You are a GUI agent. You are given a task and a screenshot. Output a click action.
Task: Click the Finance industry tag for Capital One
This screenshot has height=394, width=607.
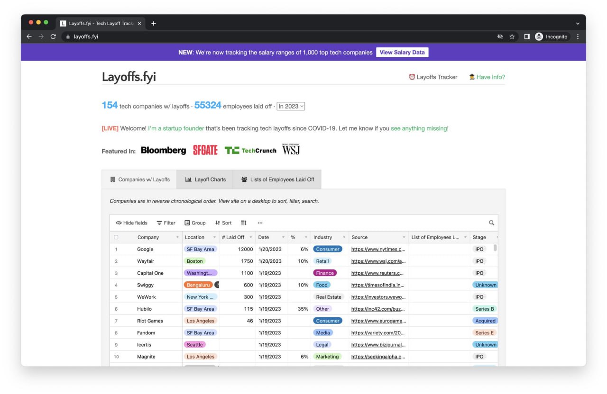click(325, 273)
